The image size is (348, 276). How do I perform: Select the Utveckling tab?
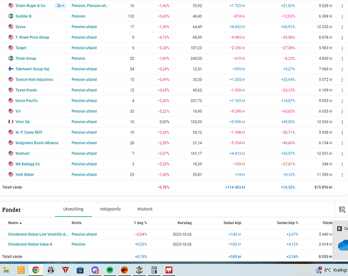pos(73,209)
